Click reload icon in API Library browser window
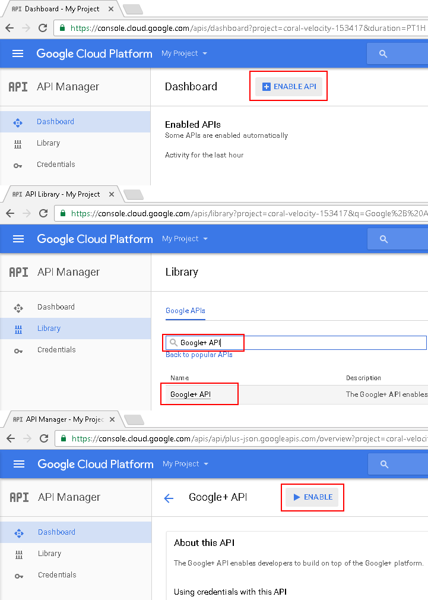Screen dimensions: 428x600 (43, 213)
